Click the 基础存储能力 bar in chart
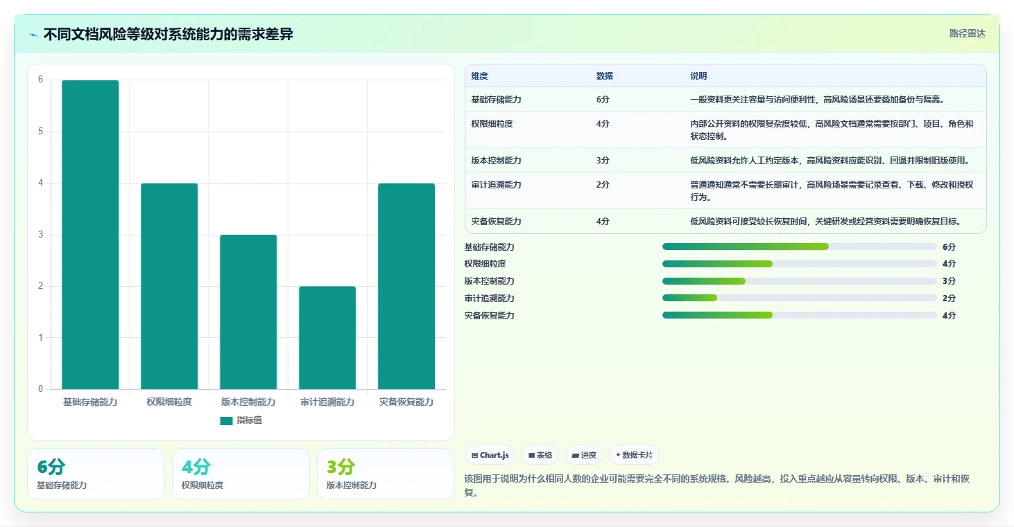 click(90, 235)
